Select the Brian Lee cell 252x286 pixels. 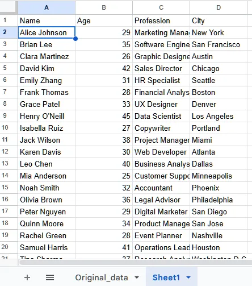click(47, 44)
